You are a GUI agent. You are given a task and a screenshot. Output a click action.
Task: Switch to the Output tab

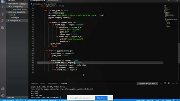42,84
